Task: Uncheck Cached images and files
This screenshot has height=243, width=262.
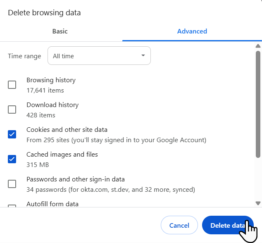Action: [x=12, y=159]
